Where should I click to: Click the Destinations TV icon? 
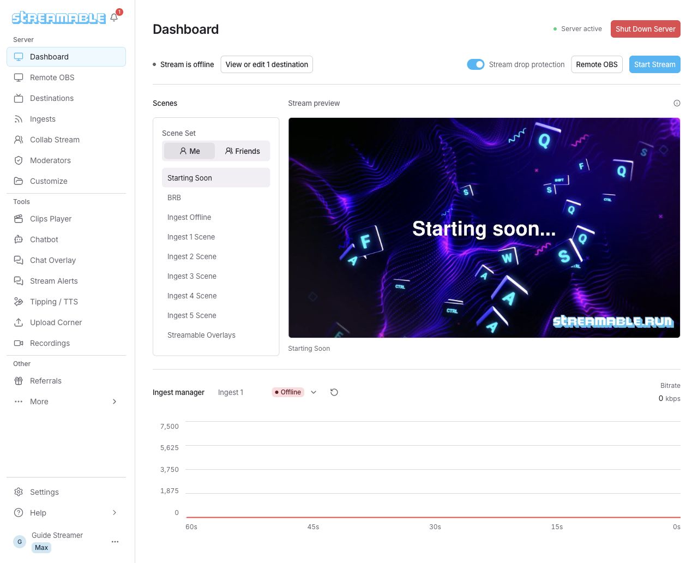(19, 98)
